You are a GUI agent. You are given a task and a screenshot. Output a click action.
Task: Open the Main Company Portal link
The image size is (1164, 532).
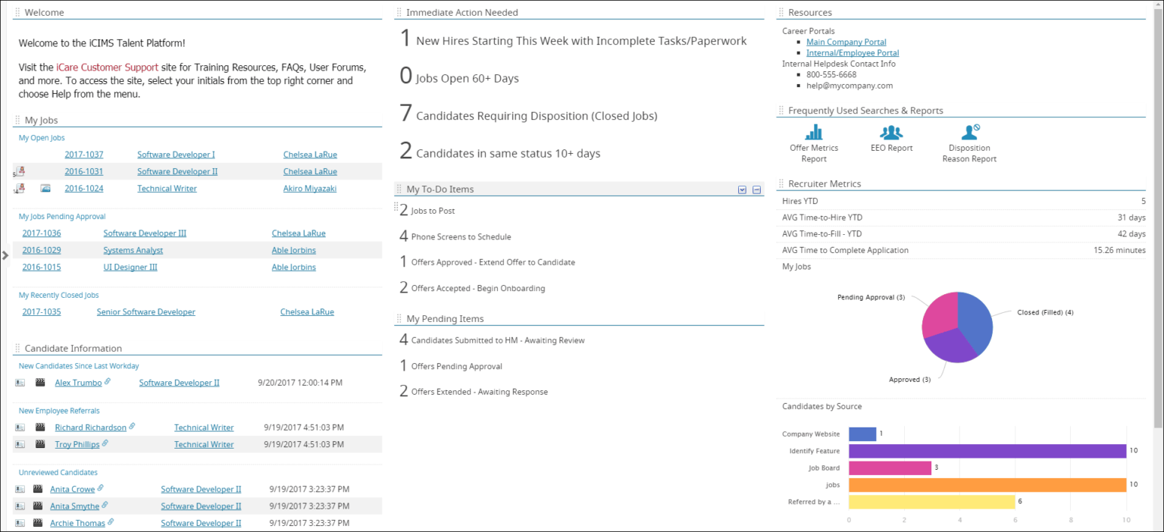coord(846,42)
